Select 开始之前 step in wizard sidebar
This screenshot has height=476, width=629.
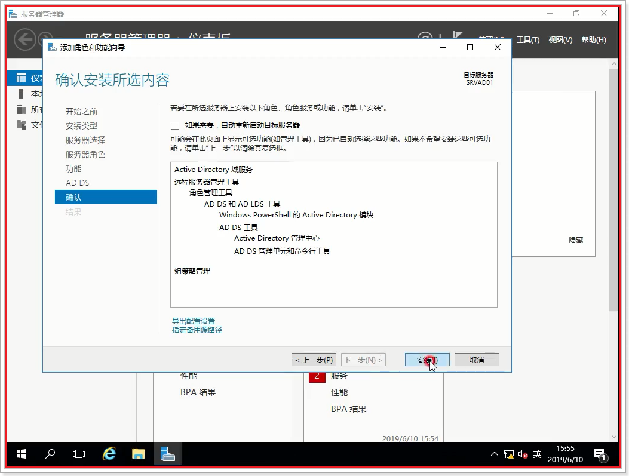point(81,112)
